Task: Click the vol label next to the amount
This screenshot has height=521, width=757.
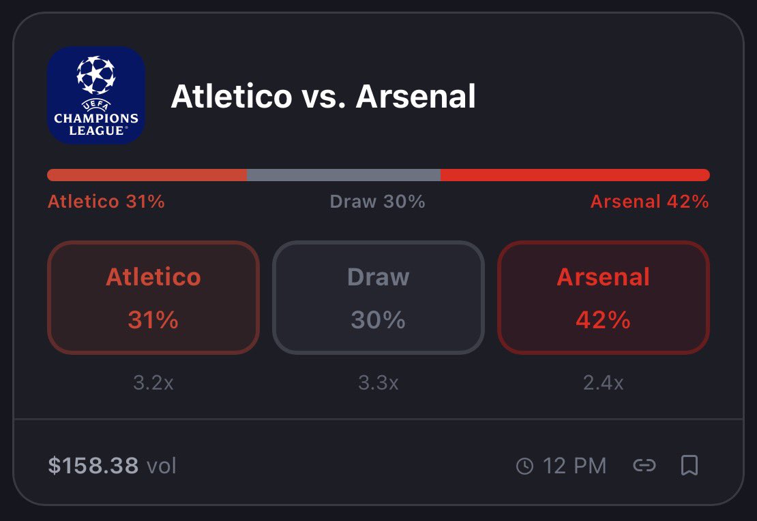Action: coord(161,466)
